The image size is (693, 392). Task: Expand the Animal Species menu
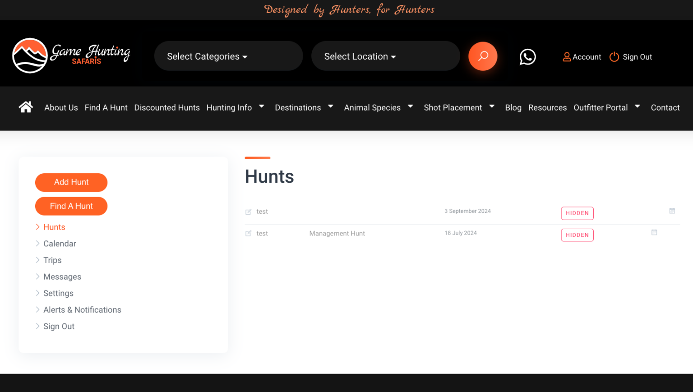[378, 107]
